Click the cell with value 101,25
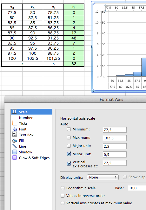146x210 pixels. coord(53,59)
